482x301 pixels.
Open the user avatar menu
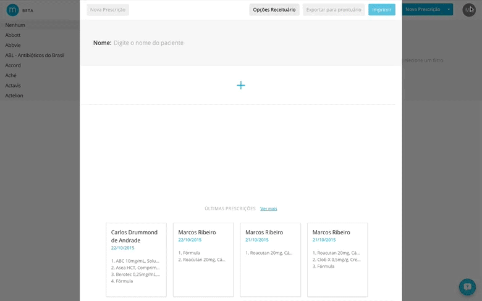point(469,10)
